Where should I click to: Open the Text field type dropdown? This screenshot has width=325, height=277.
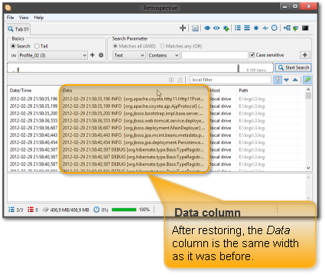pos(129,55)
